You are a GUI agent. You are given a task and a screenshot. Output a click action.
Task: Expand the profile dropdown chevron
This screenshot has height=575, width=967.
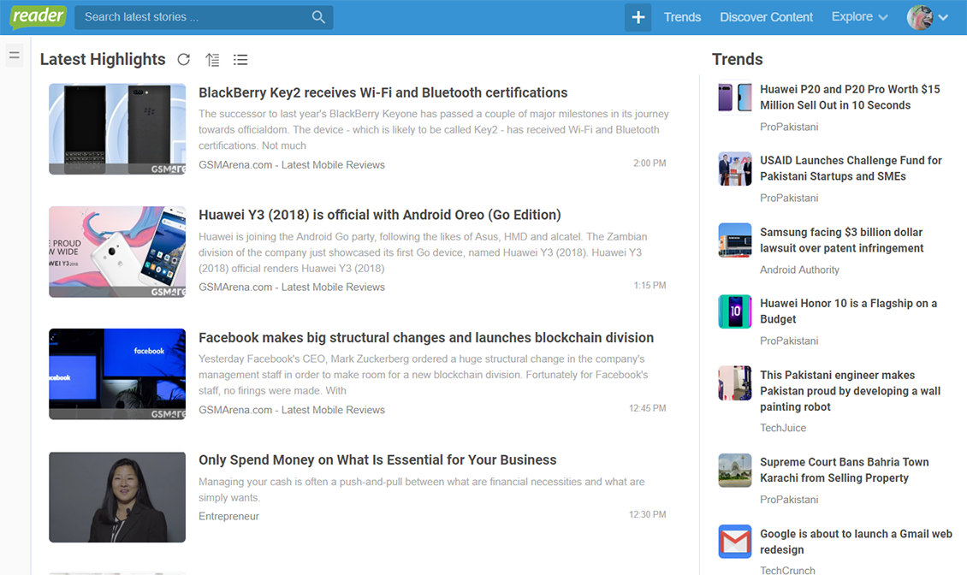coord(943,17)
